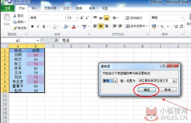Click the 确定 OK button
This screenshot has width=191, height=123.
click(x=147, y=90)
